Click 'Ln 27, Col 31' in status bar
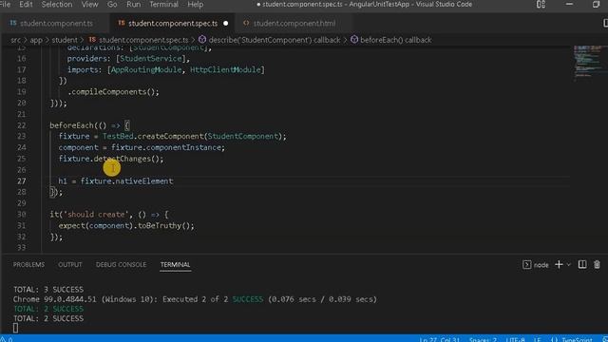The height and width of the screenshot is (342, 608). click(439, 340)
